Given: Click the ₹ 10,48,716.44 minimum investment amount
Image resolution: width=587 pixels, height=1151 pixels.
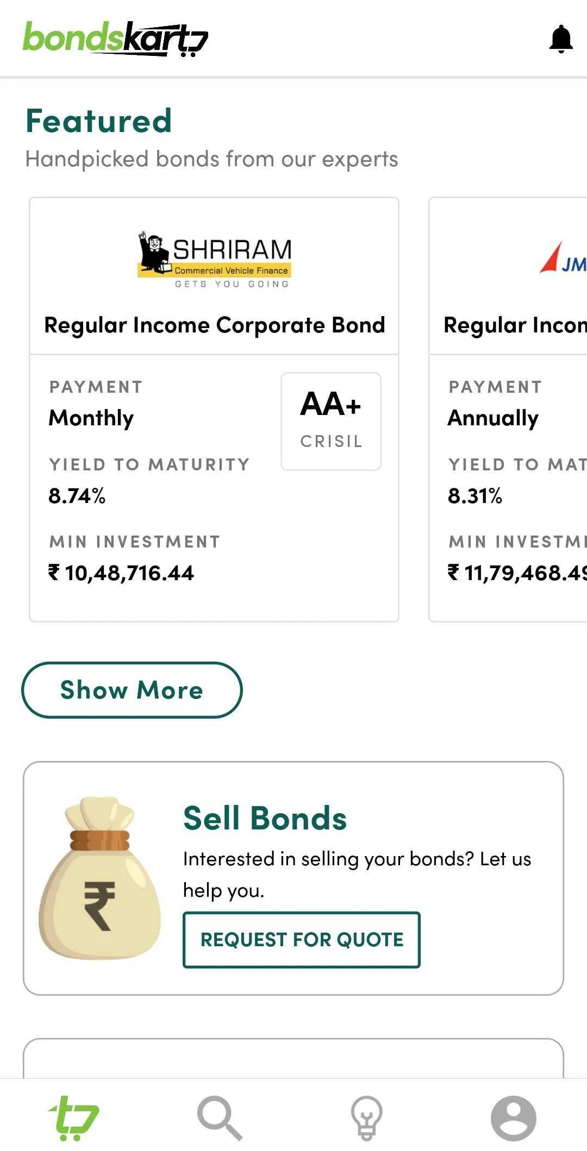Looking at the screenshot, I should point(121,573).
